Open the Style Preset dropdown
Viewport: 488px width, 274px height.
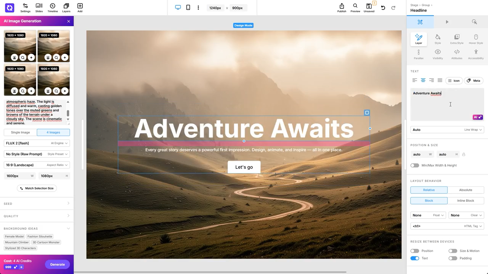(37, 154)
